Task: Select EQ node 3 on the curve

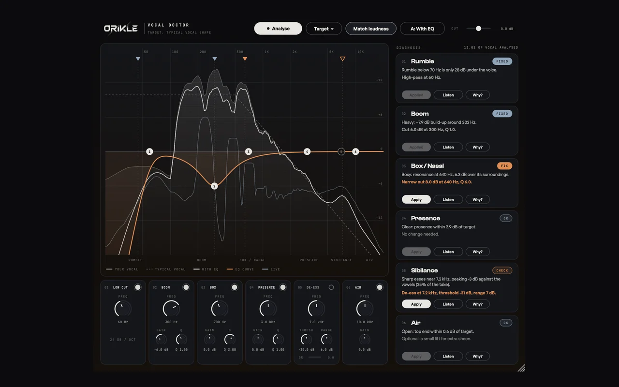Action: click(x=249, y=152)
